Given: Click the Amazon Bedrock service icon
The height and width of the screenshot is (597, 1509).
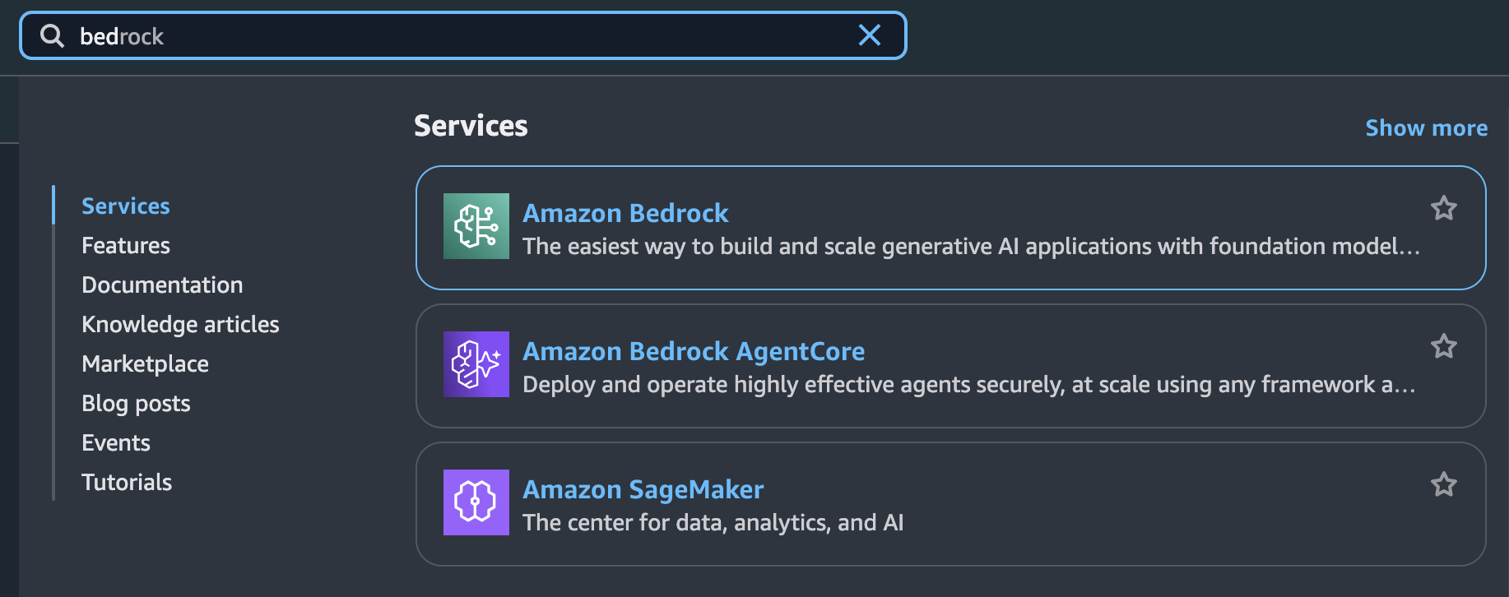Looking at the screenshot, I should 476,226.
